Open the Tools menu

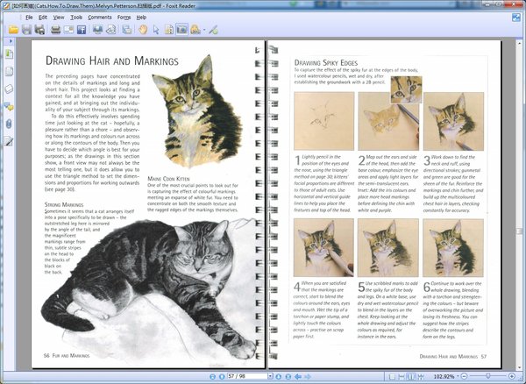[76, 18]
